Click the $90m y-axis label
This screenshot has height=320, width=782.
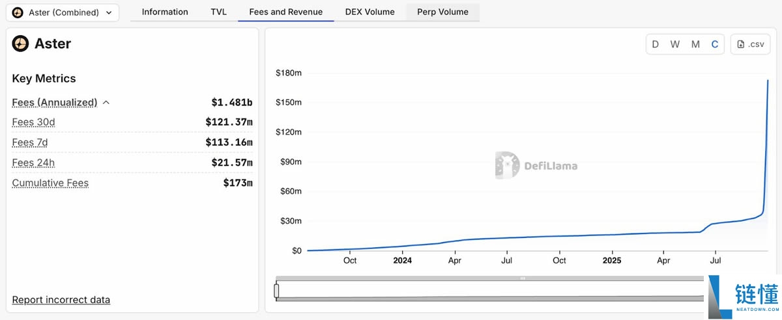(x=291, y=162)
